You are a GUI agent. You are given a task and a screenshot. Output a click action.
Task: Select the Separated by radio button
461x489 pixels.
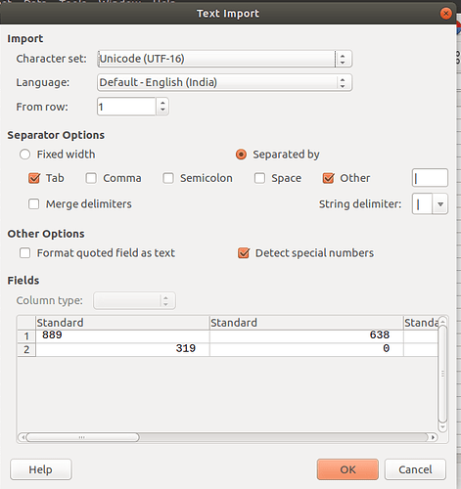coord(241,155)
